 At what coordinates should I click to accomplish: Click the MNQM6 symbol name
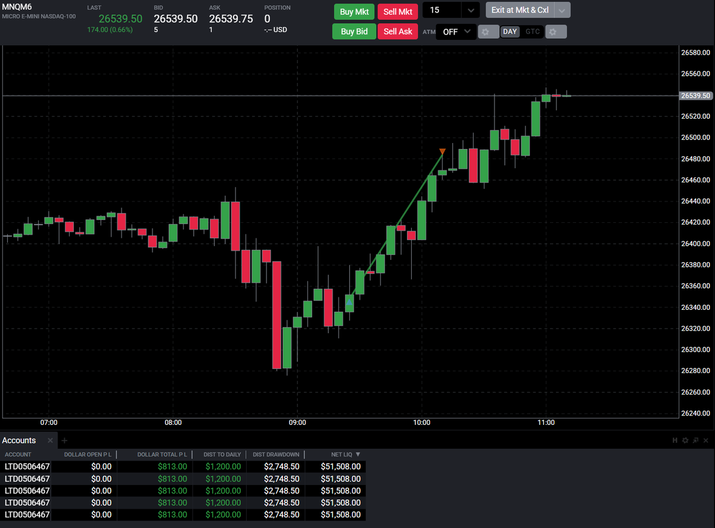click(x=17, y=7)
